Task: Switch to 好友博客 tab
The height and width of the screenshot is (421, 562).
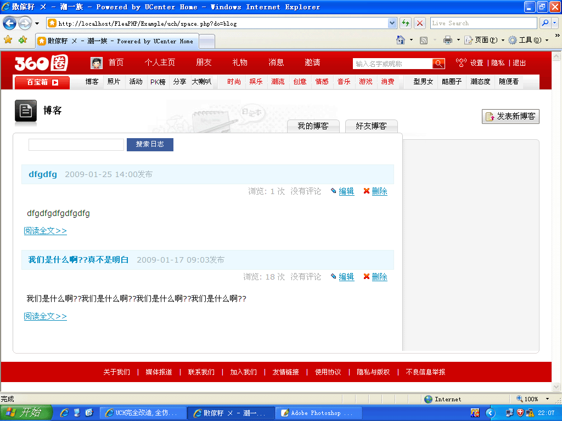Action: [372, 126]
